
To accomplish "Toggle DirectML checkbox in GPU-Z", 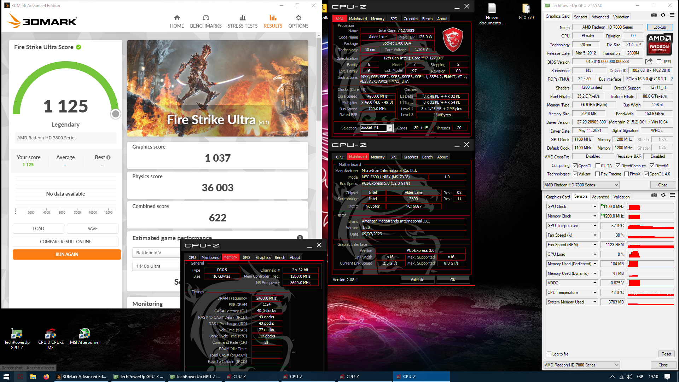I will [x=652, y=166].
